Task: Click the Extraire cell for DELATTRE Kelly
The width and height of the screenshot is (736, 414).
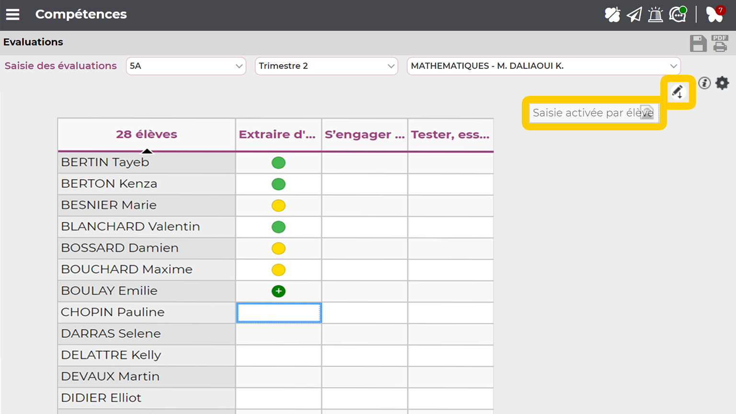Action: (278, 355)
